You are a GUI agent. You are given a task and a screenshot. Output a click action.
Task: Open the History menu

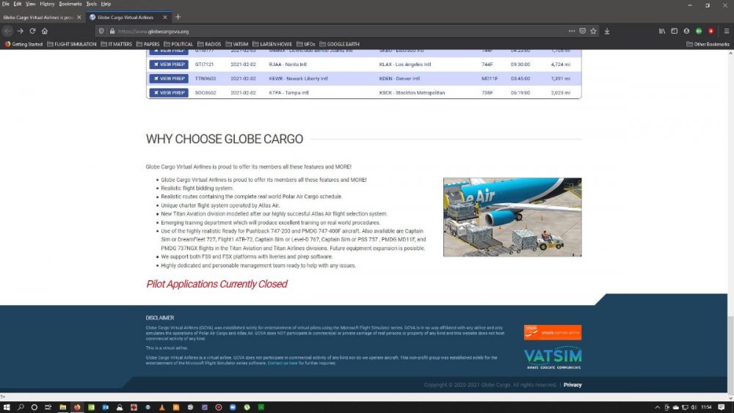(47, 4)
